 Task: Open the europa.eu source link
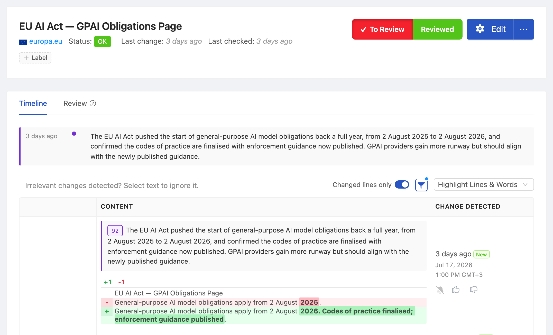[x=46, y=41]
